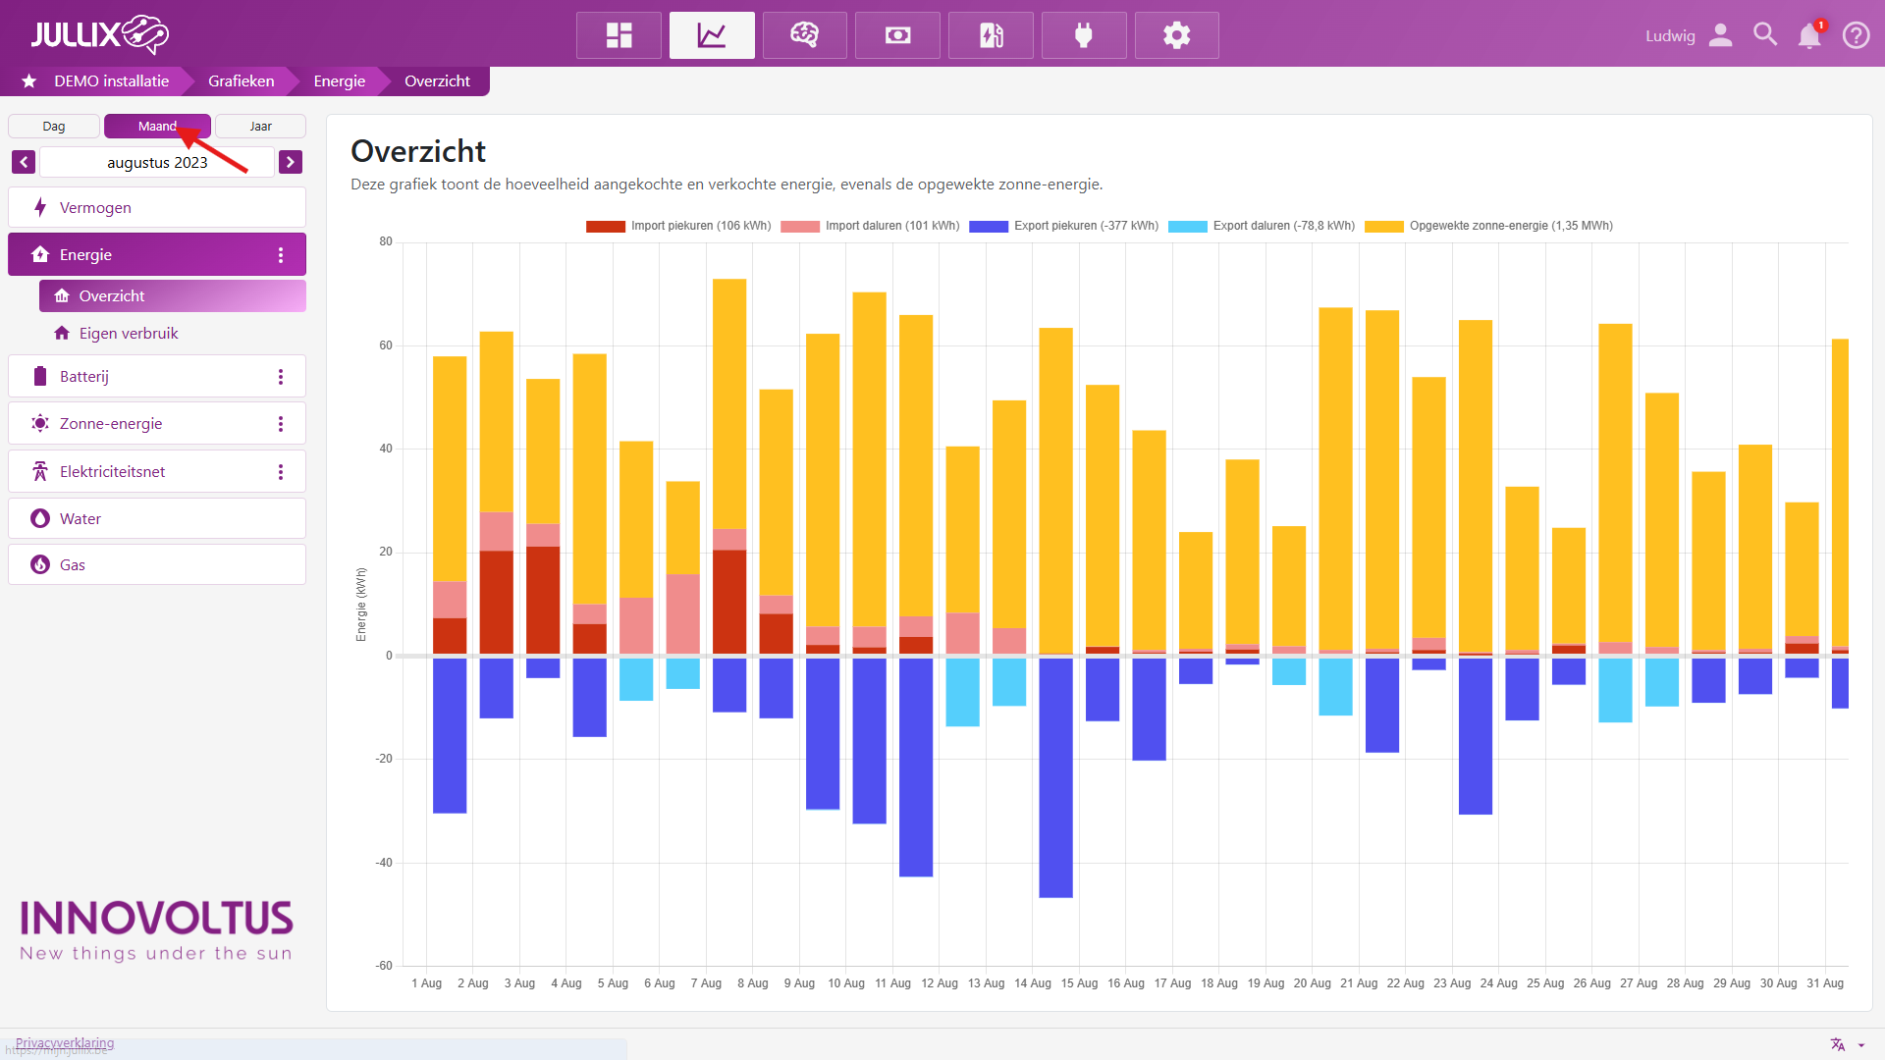Click the search magnifier icon
The width and height of the screenshot is (1885, 1060).
coord(1765,35)
